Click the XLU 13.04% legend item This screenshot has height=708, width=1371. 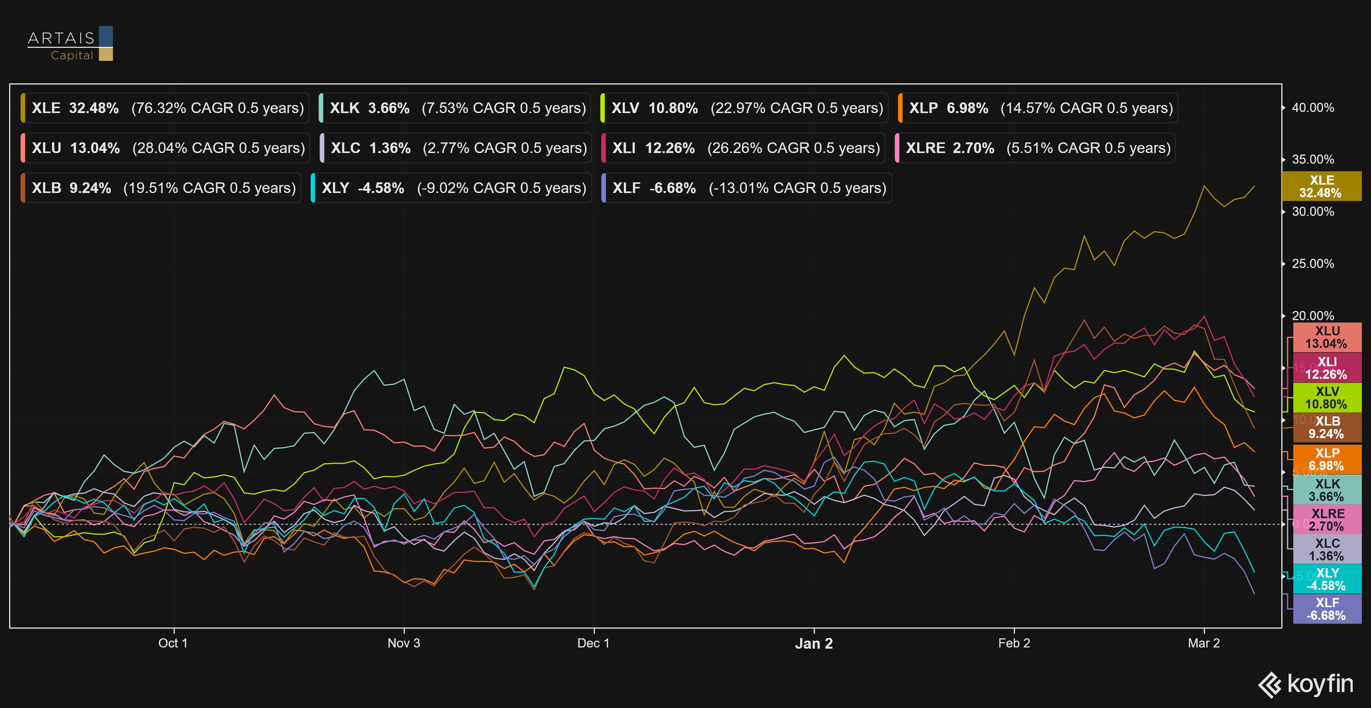[165, 148]
